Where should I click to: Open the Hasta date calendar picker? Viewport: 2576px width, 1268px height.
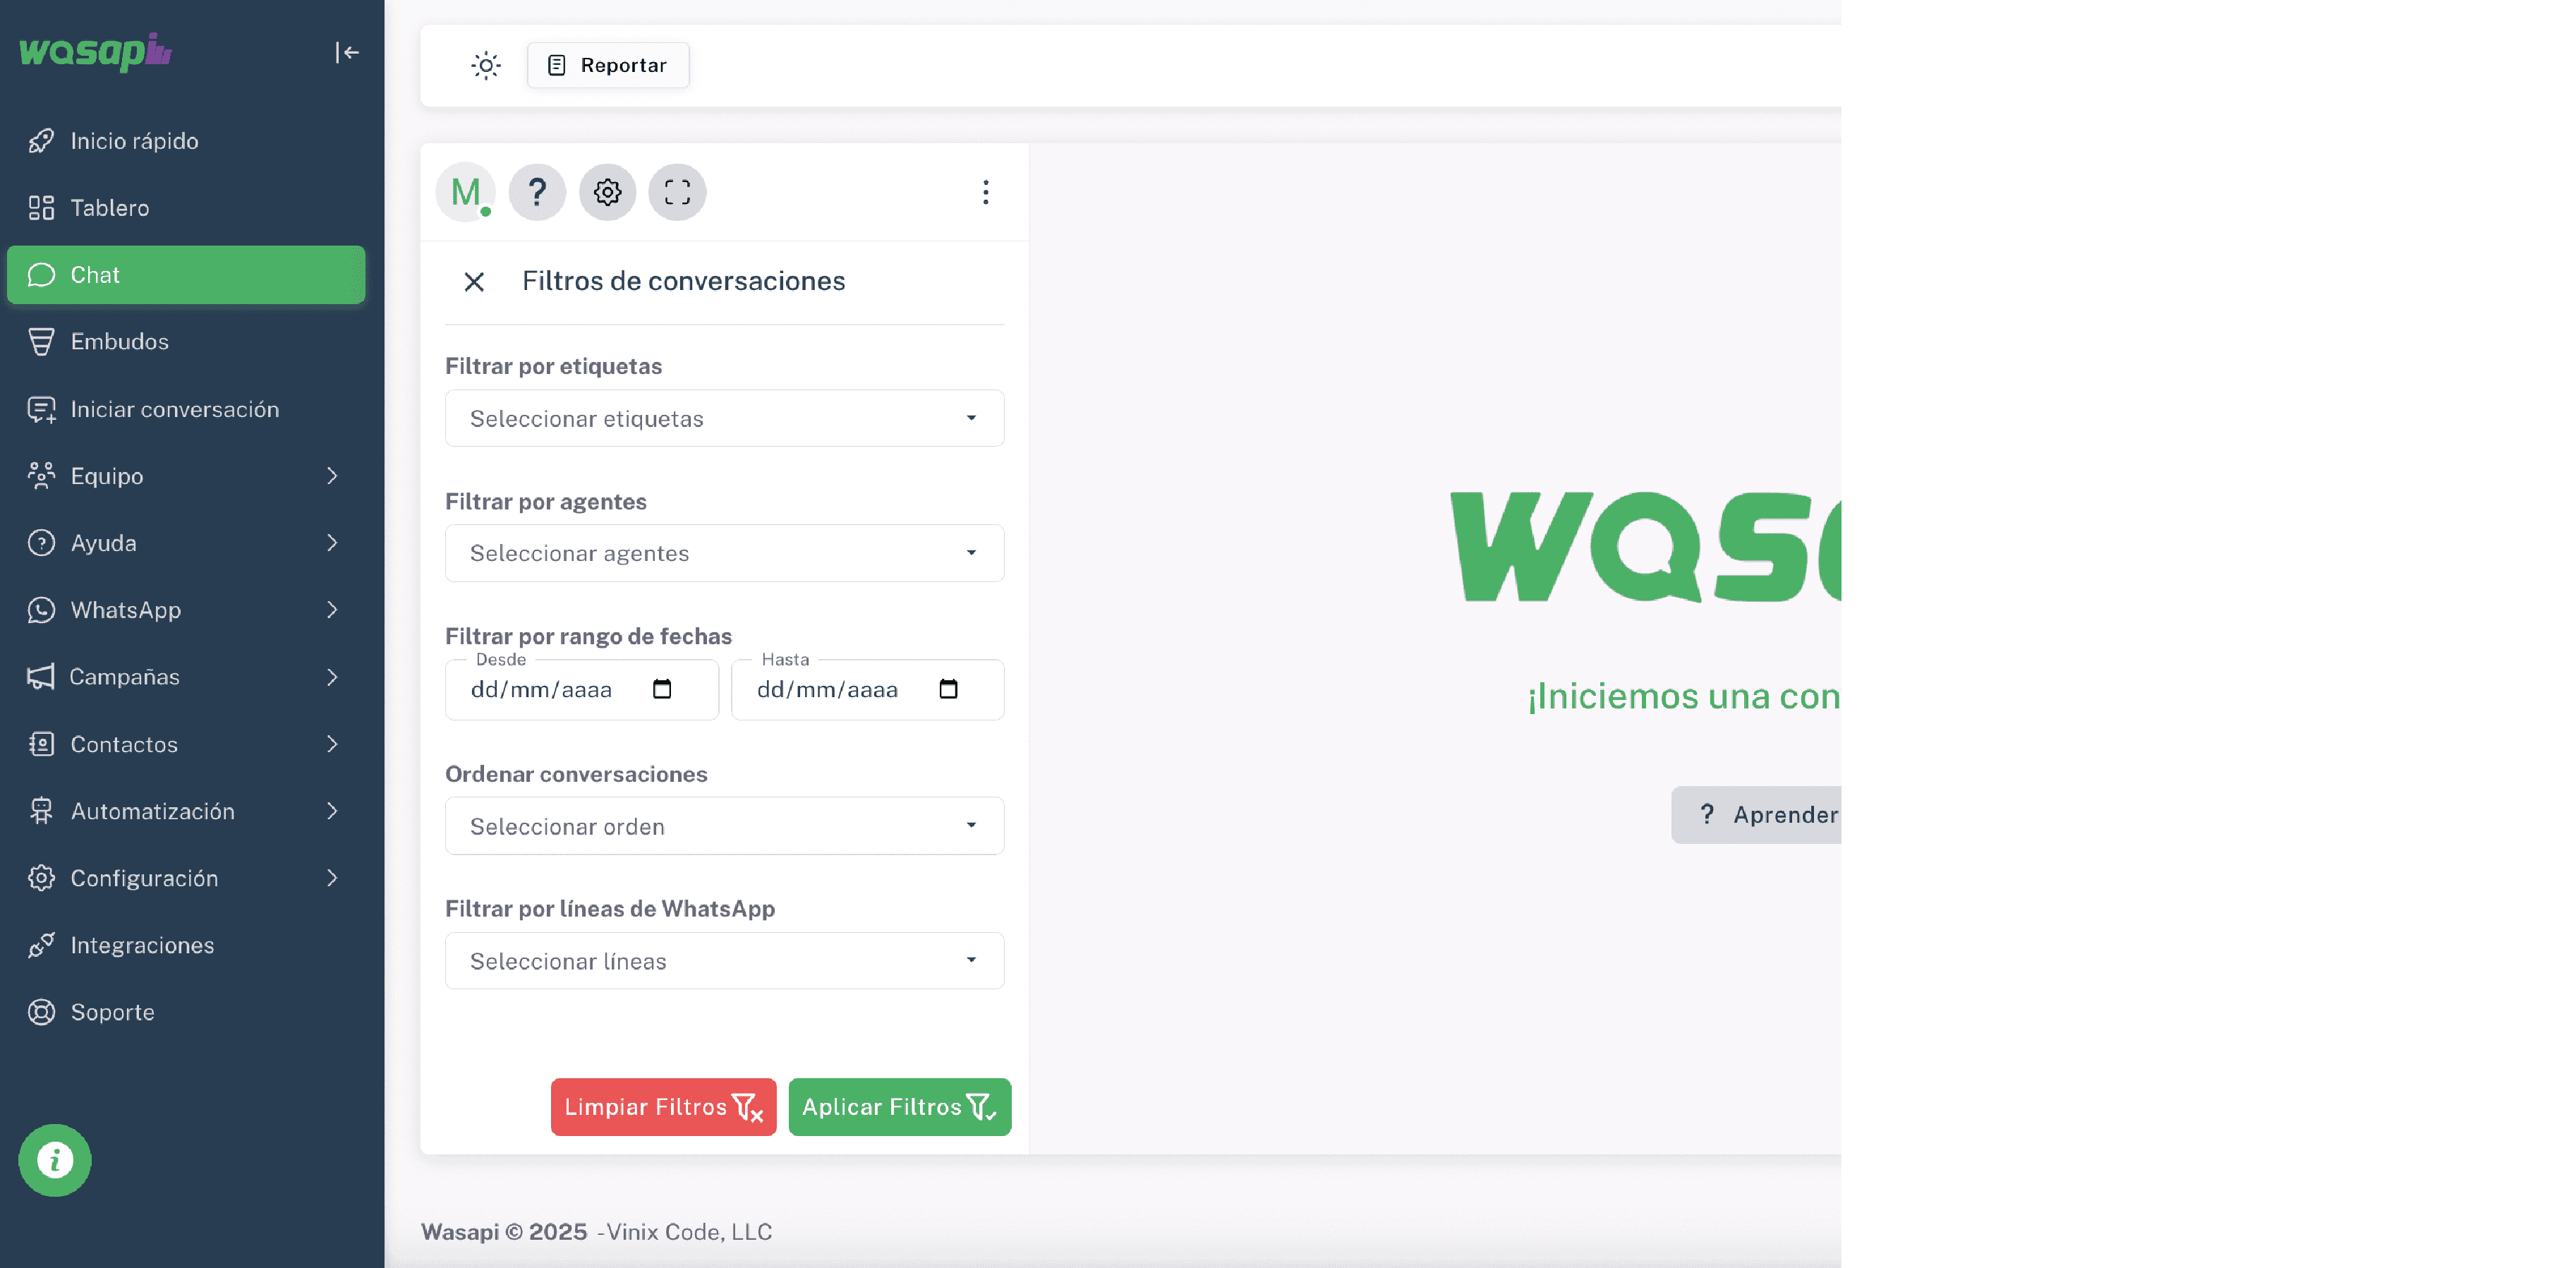948,689
